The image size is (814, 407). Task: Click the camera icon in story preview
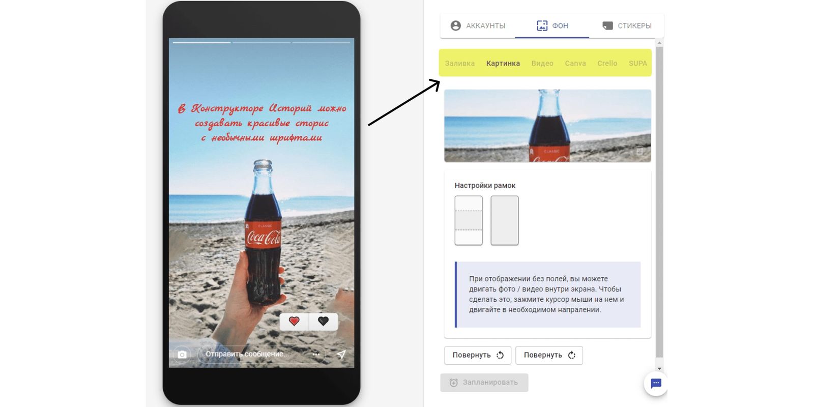point(182,354)
